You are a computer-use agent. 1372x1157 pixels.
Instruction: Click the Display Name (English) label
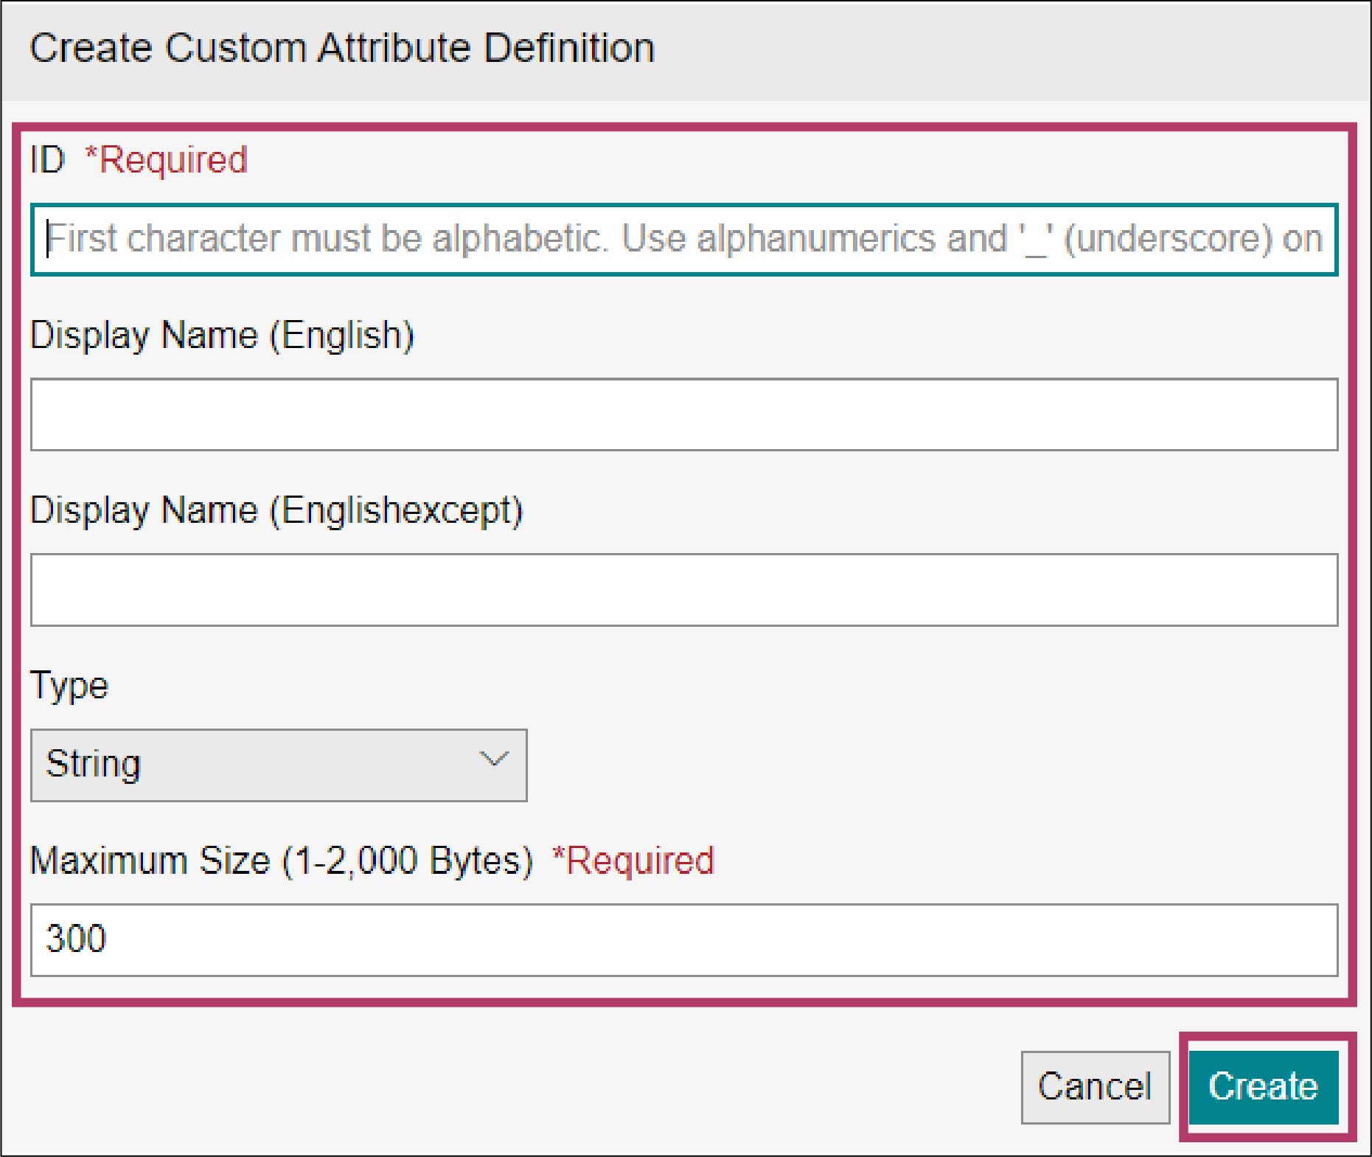pos(222,336)
